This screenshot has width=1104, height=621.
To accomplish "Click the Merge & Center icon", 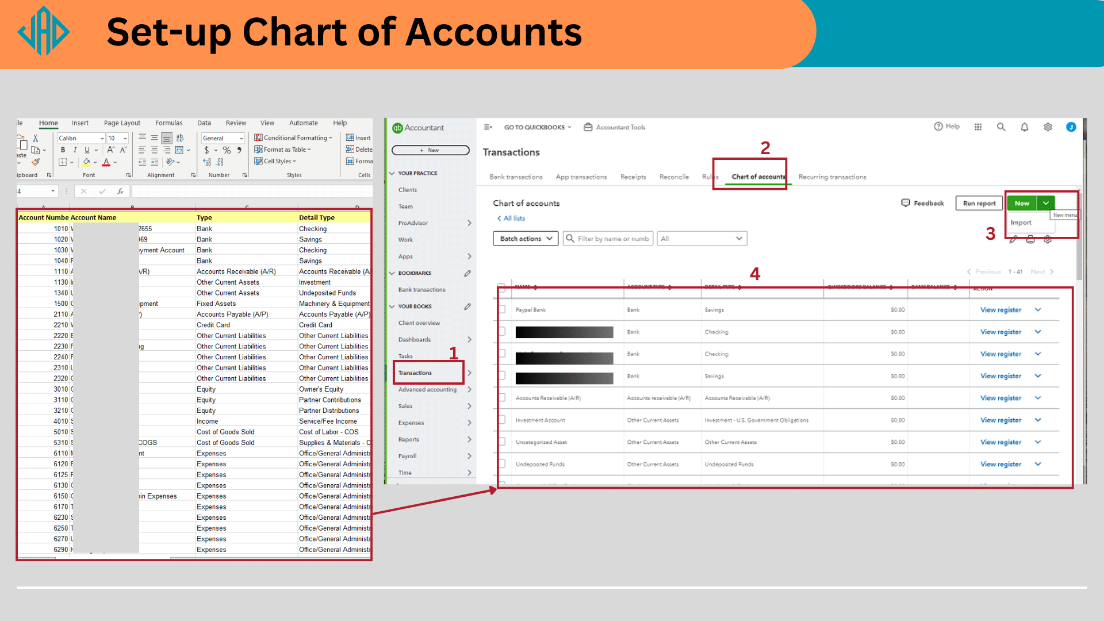I will click(179, 150).
